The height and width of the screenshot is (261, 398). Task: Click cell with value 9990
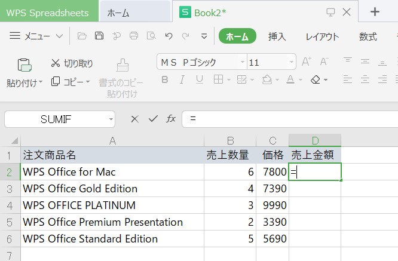point(273,205)
